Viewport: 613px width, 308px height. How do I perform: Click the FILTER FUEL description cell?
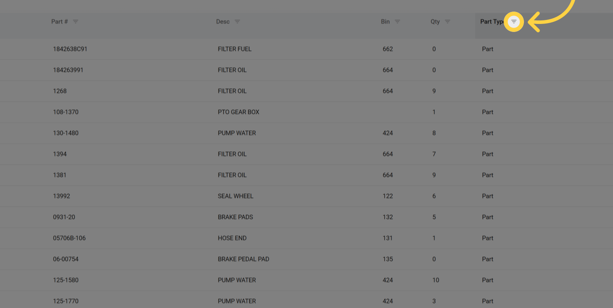[x=234, y=49]
